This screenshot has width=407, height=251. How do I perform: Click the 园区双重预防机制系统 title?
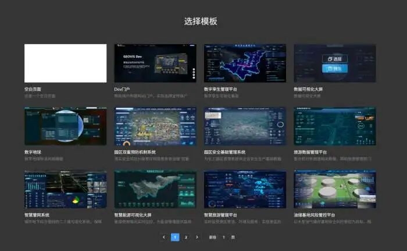(x=135, y=152)
